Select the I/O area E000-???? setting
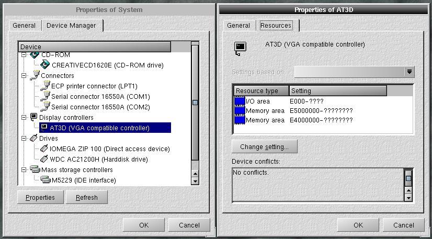 coord(306,101)
